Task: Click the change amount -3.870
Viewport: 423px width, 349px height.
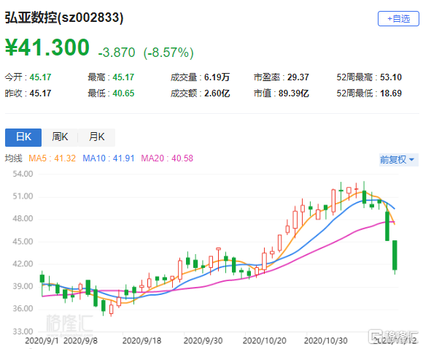Action: click(117, 53)
